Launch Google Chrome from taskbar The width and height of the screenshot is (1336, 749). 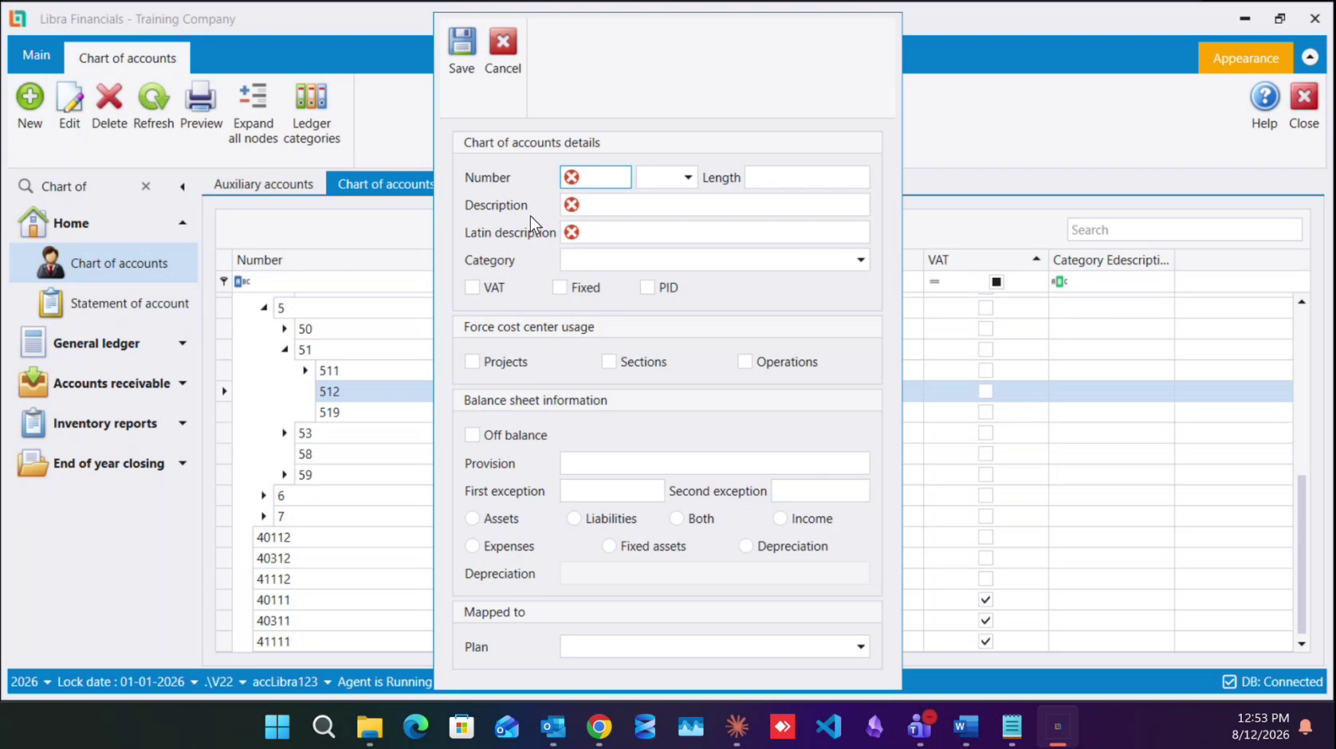(599, 727)
